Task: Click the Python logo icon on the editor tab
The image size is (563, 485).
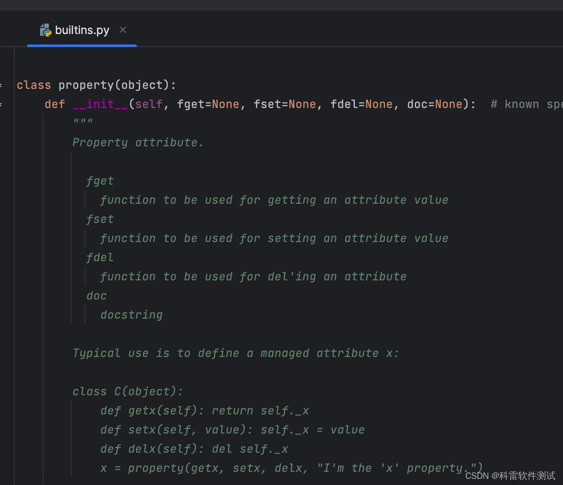Action: pos(46,30)
